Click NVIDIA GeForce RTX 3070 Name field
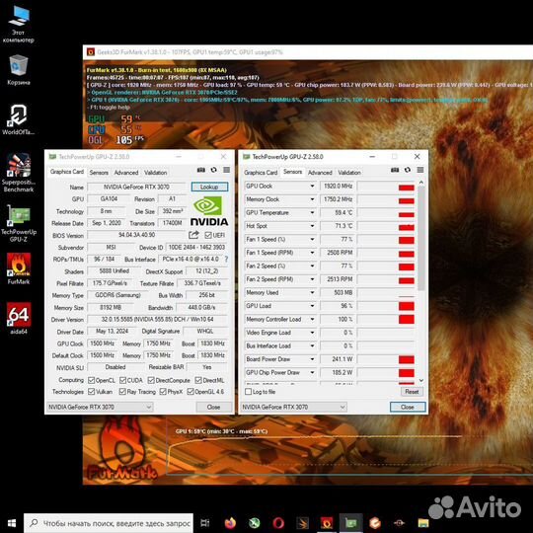This screenshot has width=533, height=533. click(136, 187)
